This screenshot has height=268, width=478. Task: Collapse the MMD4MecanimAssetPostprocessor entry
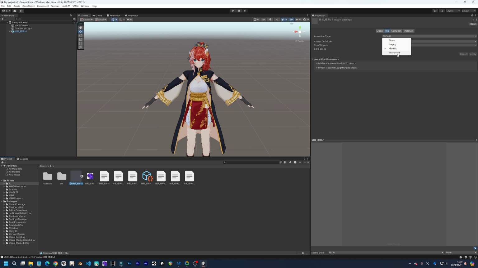316,63
